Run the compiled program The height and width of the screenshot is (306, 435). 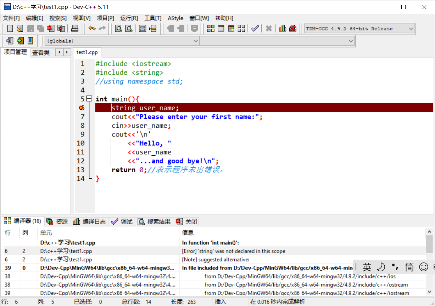pyautogui.click(x=221, y=29)
